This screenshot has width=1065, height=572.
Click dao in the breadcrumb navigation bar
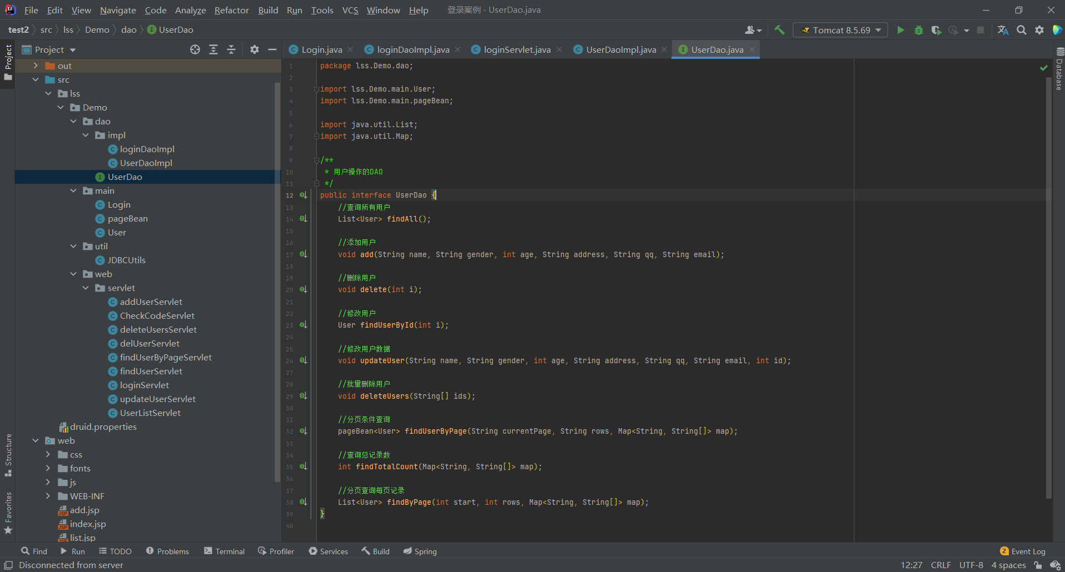point(128,29)
